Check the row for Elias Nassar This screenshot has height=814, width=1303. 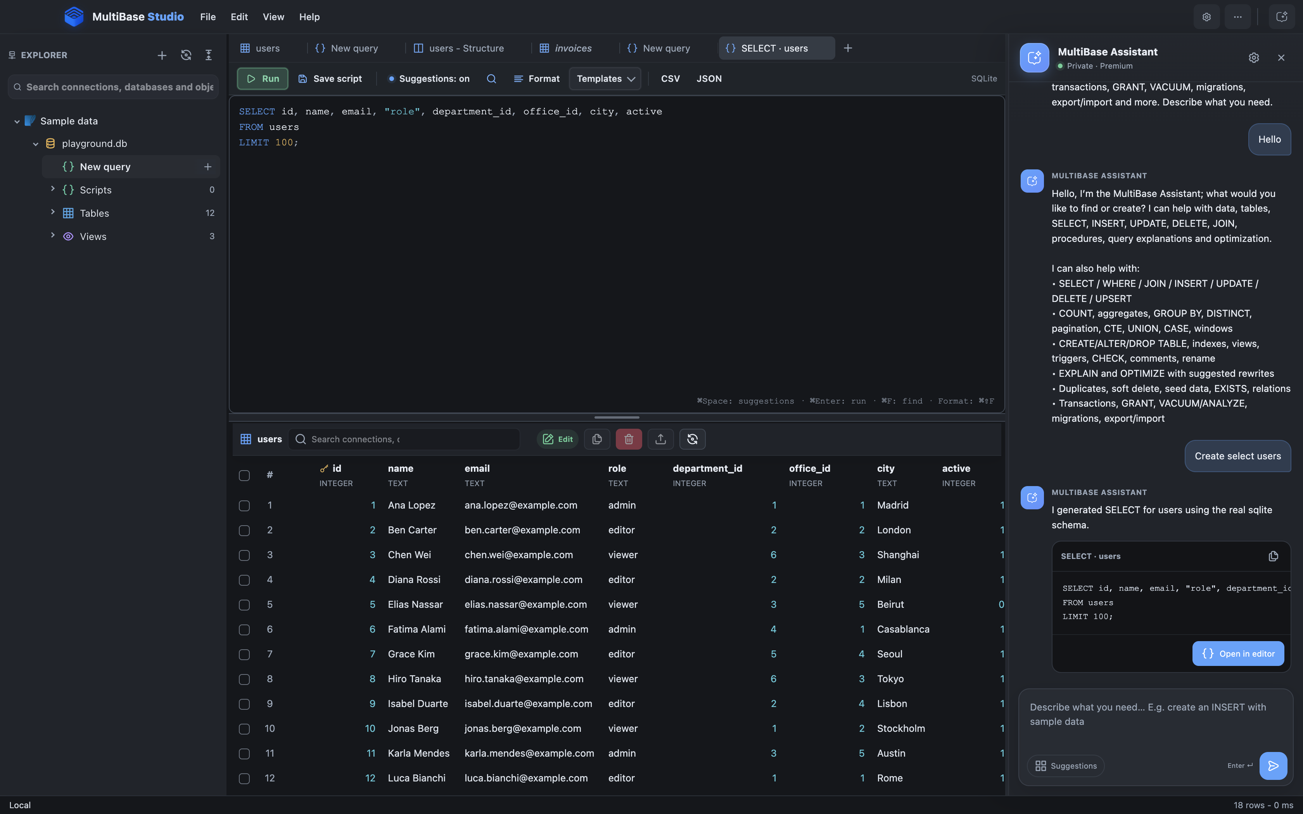click(x=244, y=605)
